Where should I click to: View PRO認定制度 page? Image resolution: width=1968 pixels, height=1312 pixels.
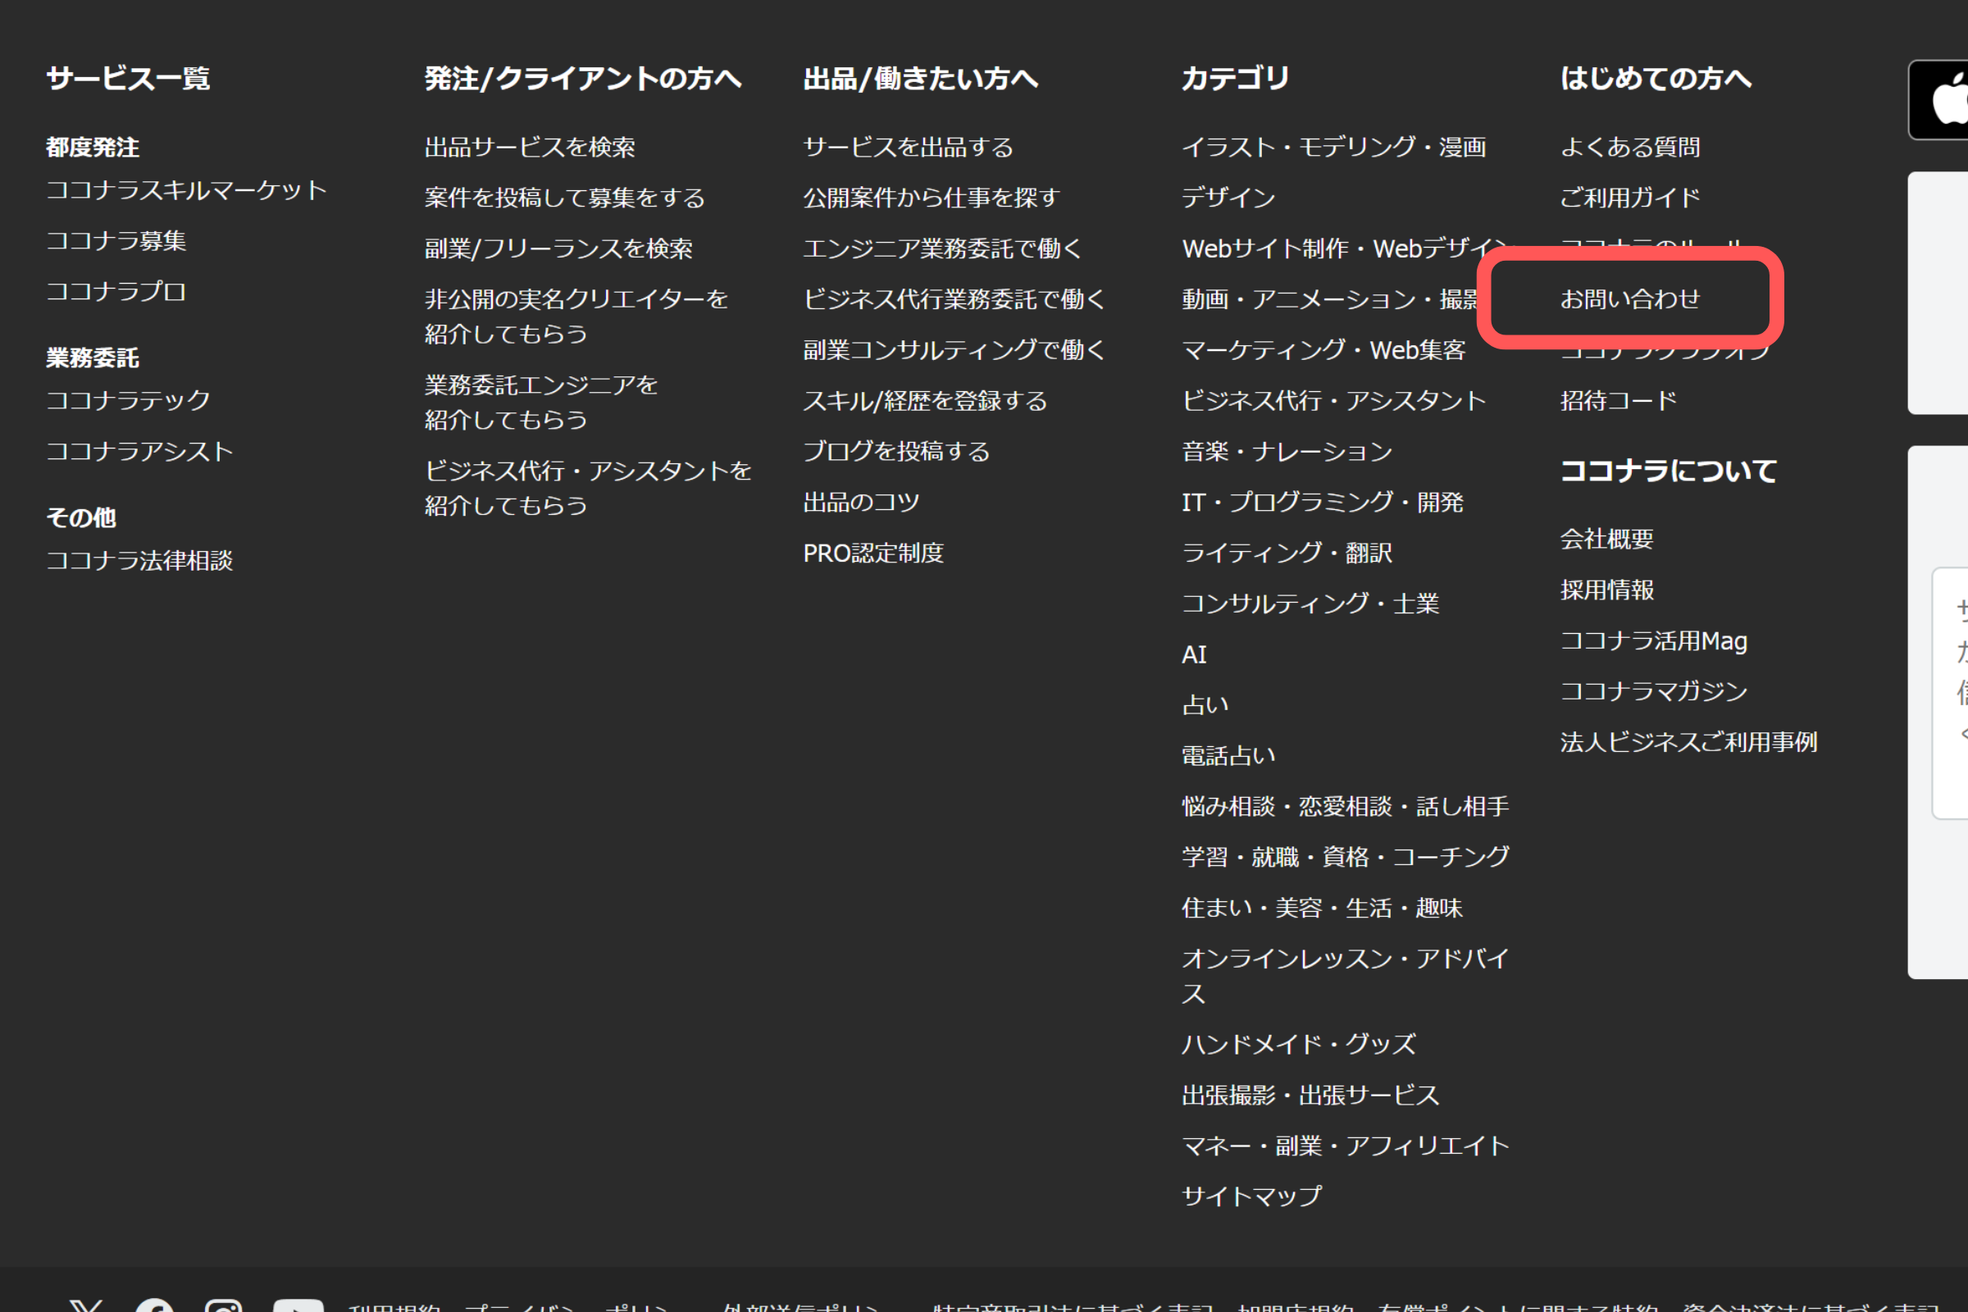pos(872,553)
